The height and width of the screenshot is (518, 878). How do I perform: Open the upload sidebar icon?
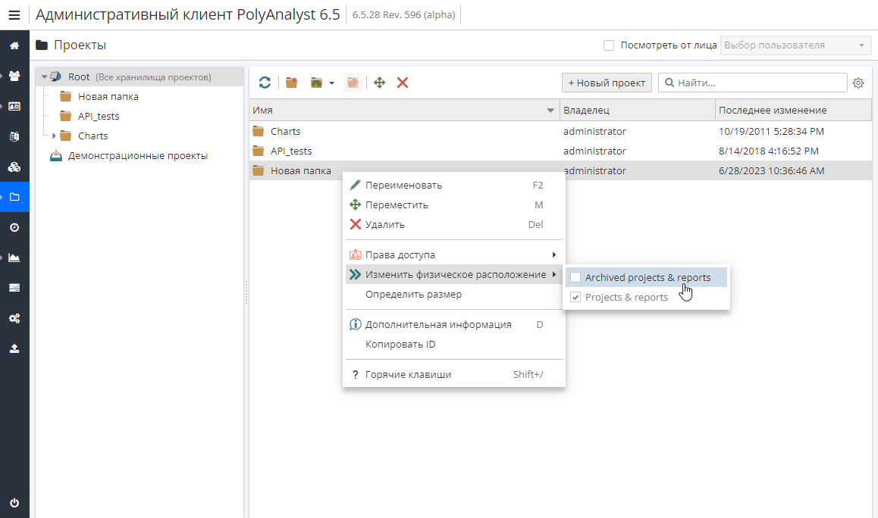tap(14, 348)
